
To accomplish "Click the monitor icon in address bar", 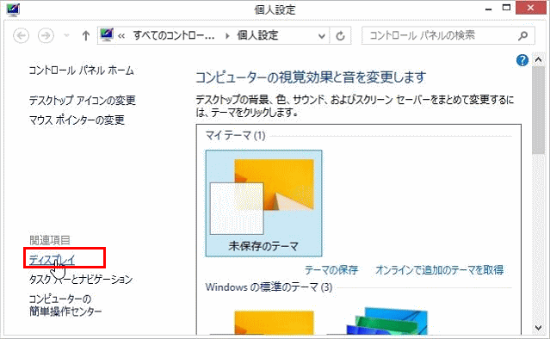I will point(107,35).
